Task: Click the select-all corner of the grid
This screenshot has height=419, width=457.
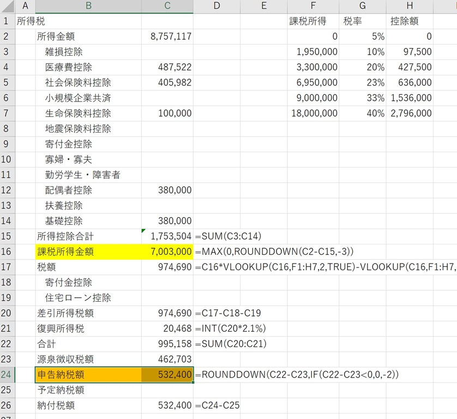Action: click(7, 7)
